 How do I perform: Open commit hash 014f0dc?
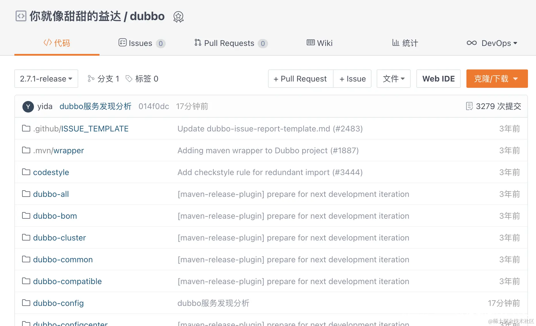point(154,106)
